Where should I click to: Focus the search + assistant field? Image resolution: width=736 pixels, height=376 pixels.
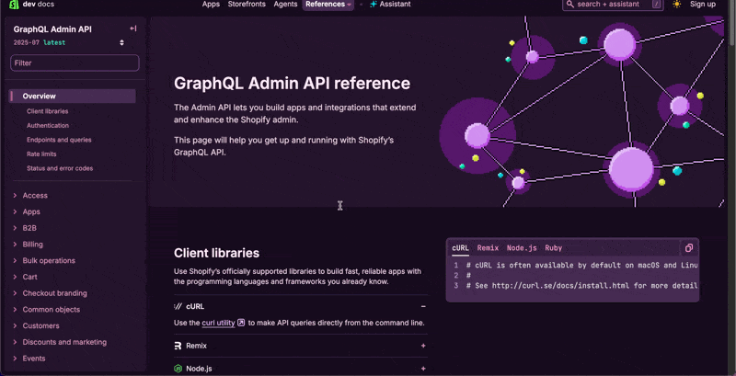coord(613,5)
